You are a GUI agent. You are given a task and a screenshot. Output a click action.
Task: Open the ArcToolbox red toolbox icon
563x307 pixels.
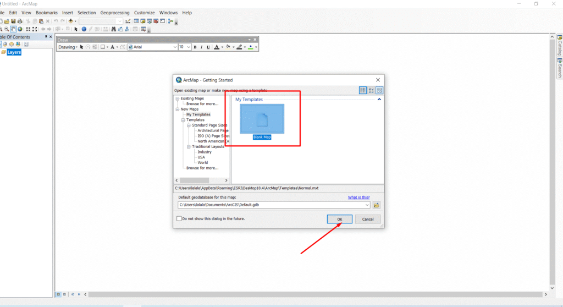156,21
